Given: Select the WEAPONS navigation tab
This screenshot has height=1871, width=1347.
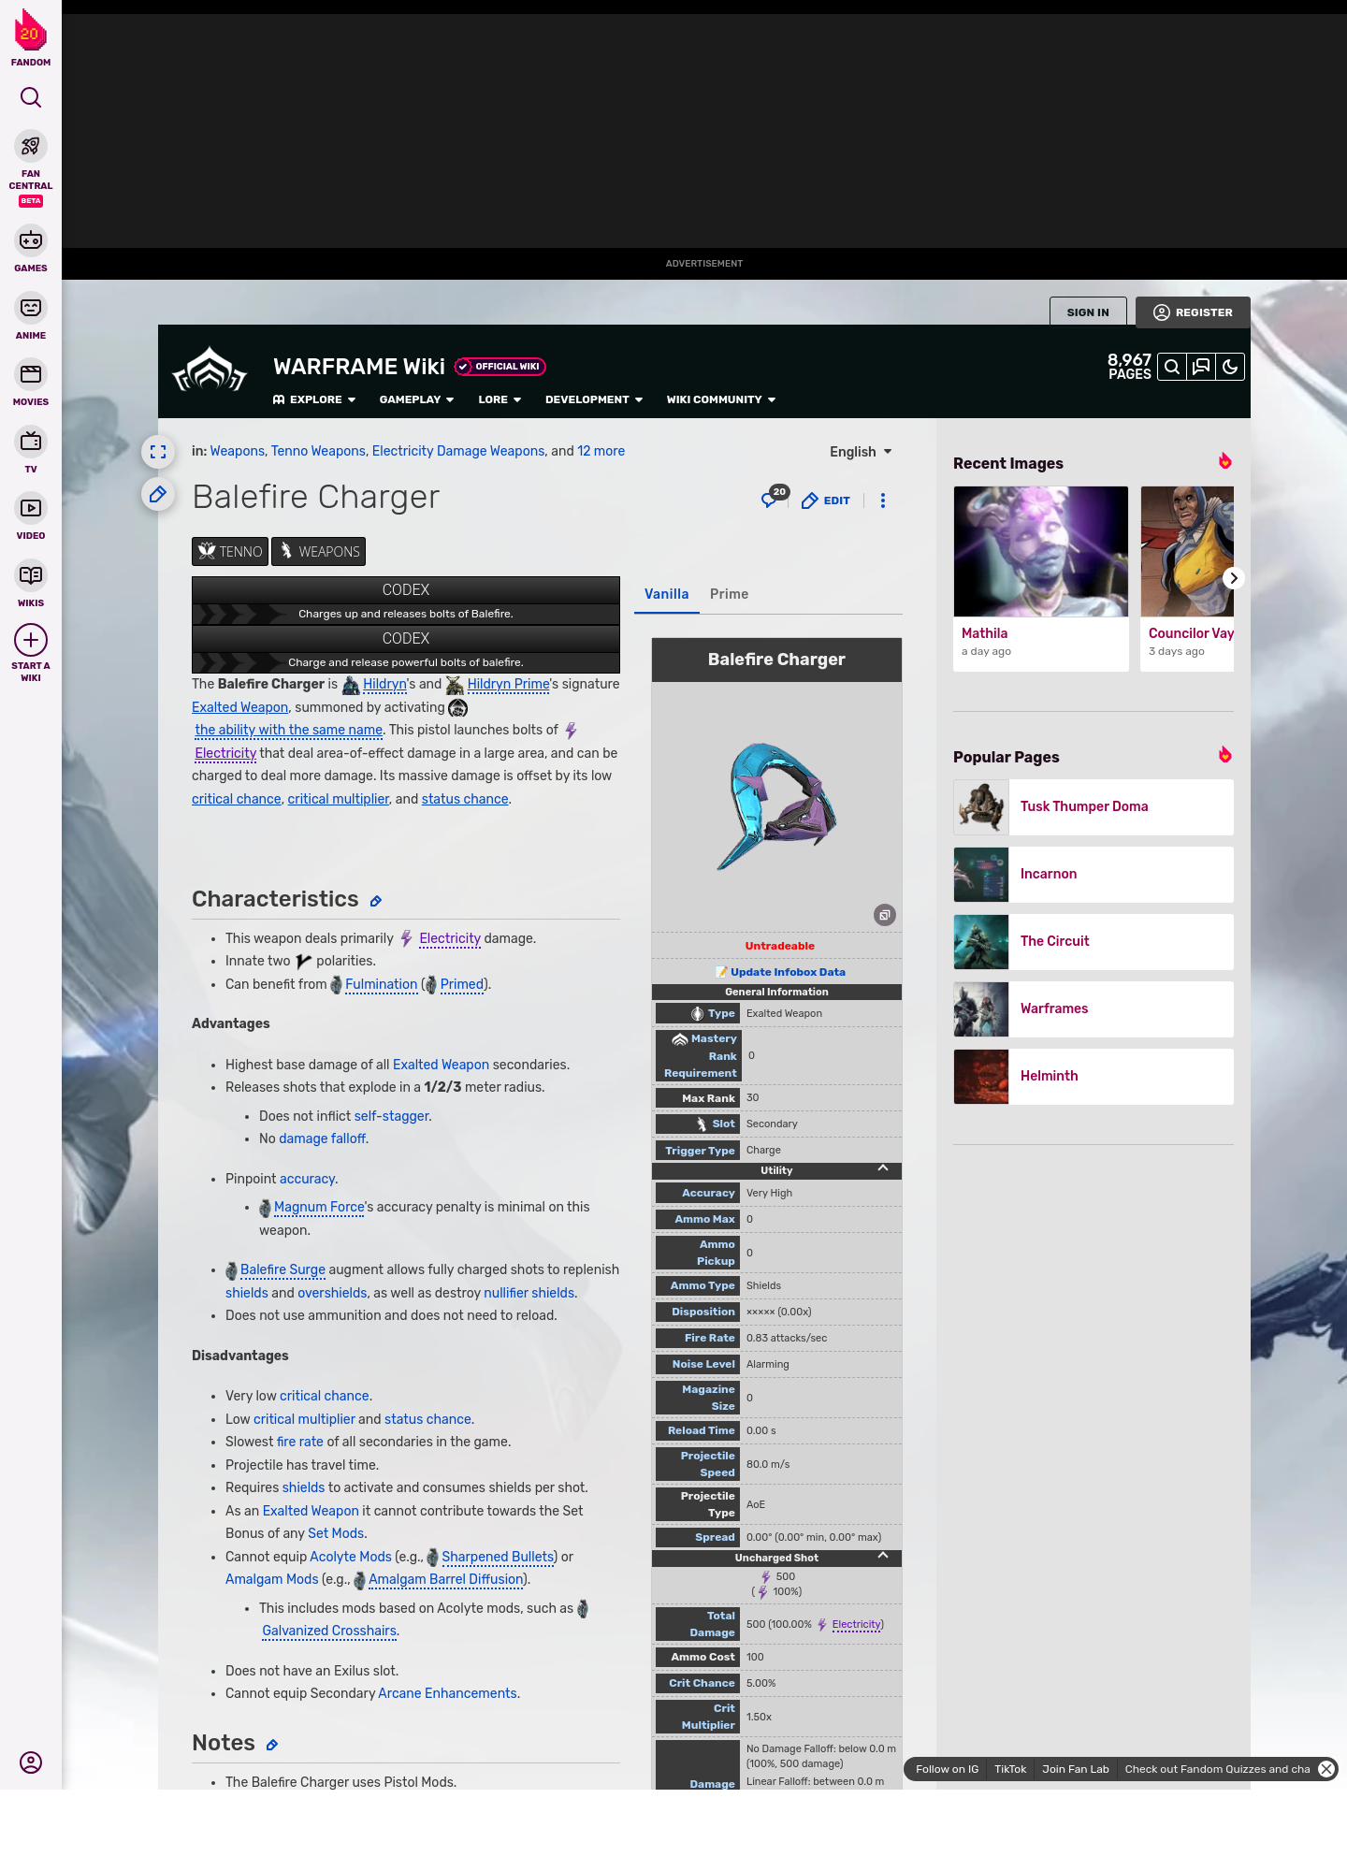Looking at the screenshot, I should point(319,552).
